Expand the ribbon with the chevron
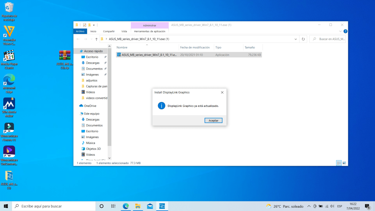The height and width of the screenshot is (211, 375). pyautogui.click(x=341, y=32)
